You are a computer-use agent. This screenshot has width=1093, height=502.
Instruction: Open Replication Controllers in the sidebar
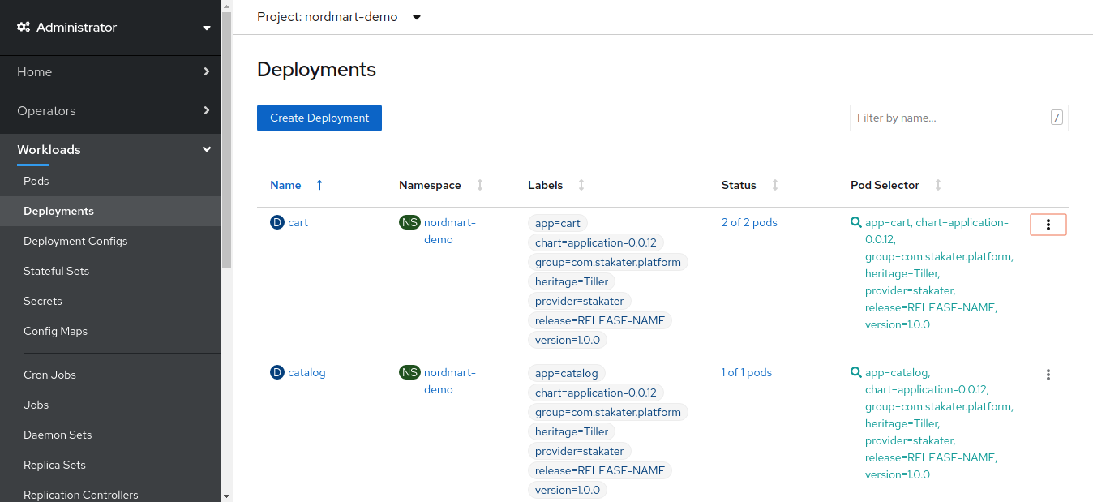coord(110,494)
